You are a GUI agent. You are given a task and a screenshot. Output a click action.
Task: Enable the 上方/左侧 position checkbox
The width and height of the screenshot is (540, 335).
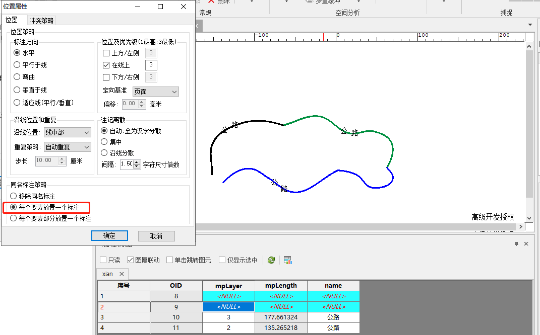click(x=106, y=53)
